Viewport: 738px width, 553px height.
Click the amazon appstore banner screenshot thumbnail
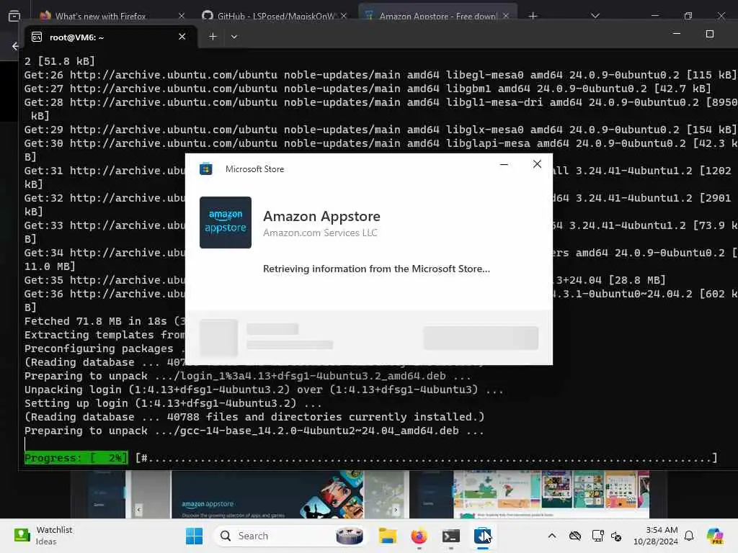(267, 494)
